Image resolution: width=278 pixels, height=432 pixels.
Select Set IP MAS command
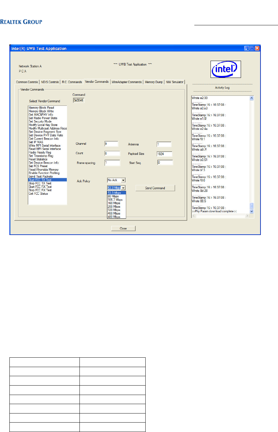[47, 142]
